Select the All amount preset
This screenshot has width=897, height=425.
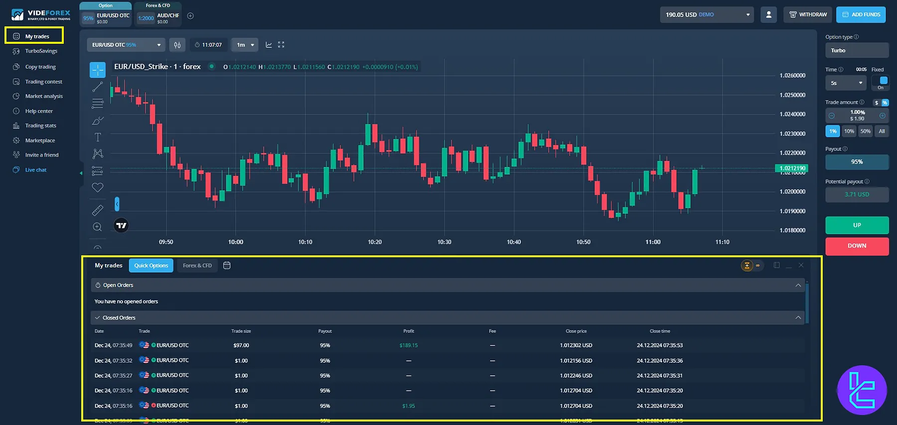(882, 131)
